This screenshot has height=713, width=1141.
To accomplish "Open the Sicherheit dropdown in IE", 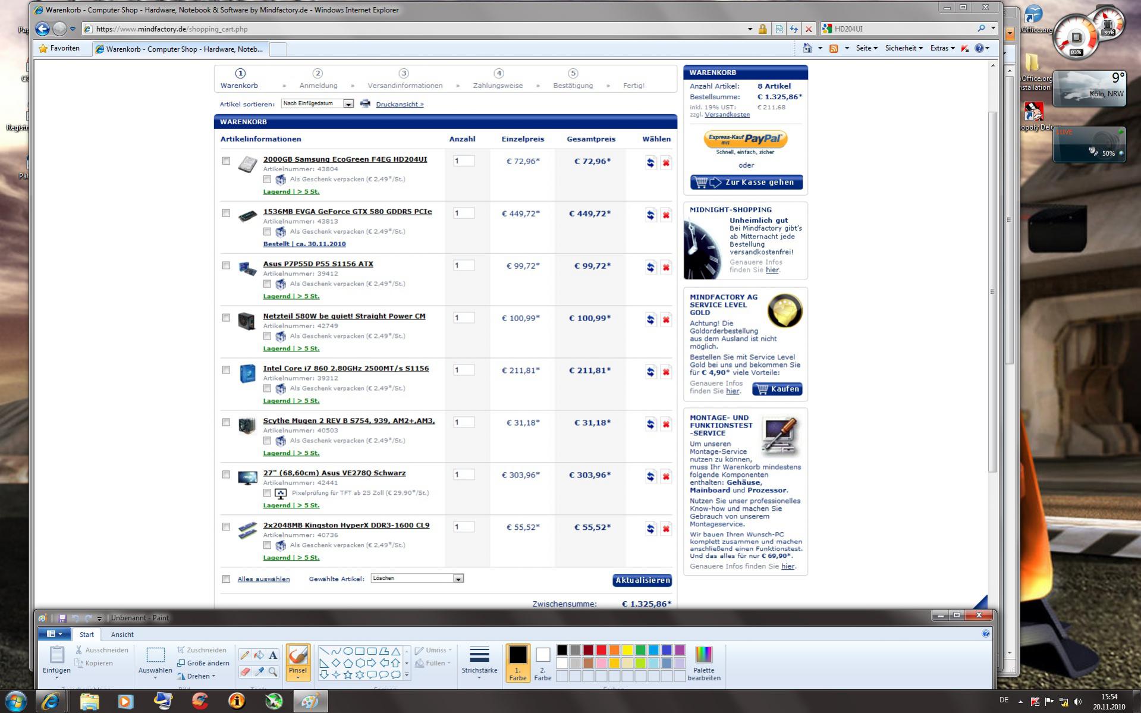I will click(904, 48).
